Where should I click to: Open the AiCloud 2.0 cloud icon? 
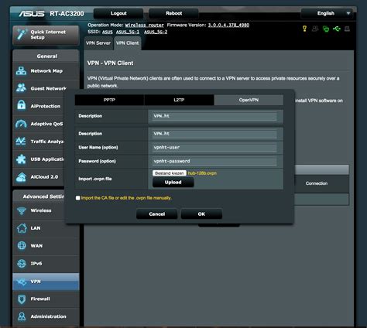pos(21,177)
